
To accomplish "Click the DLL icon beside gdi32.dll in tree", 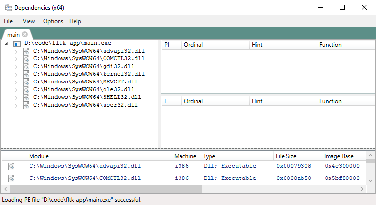I will (x=26, y=67).
